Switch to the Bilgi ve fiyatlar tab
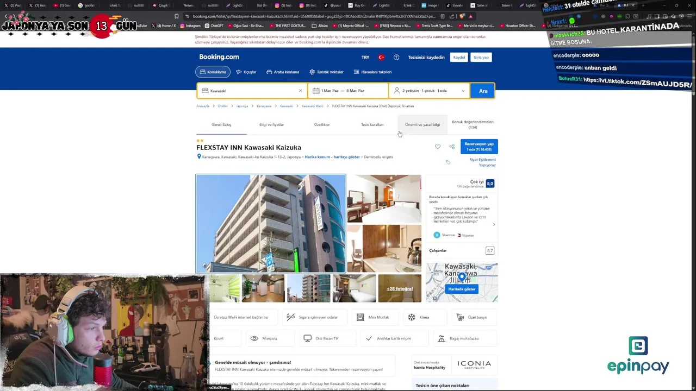 271,125
